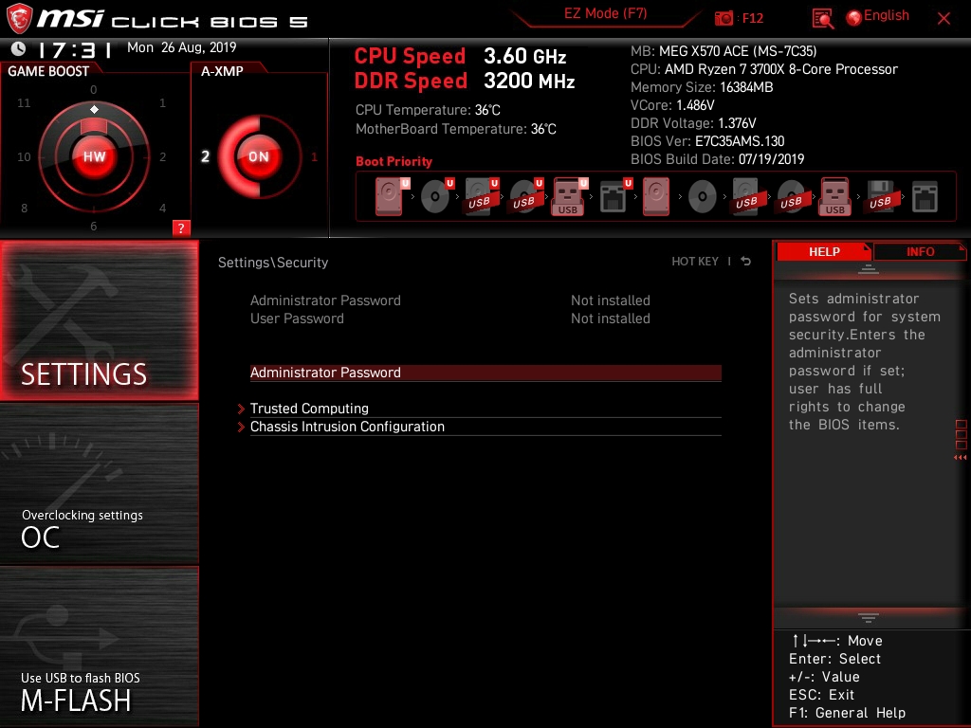Switch to the INFO tab
This screenshot has height=728, width=971.
tap(920, 252)
